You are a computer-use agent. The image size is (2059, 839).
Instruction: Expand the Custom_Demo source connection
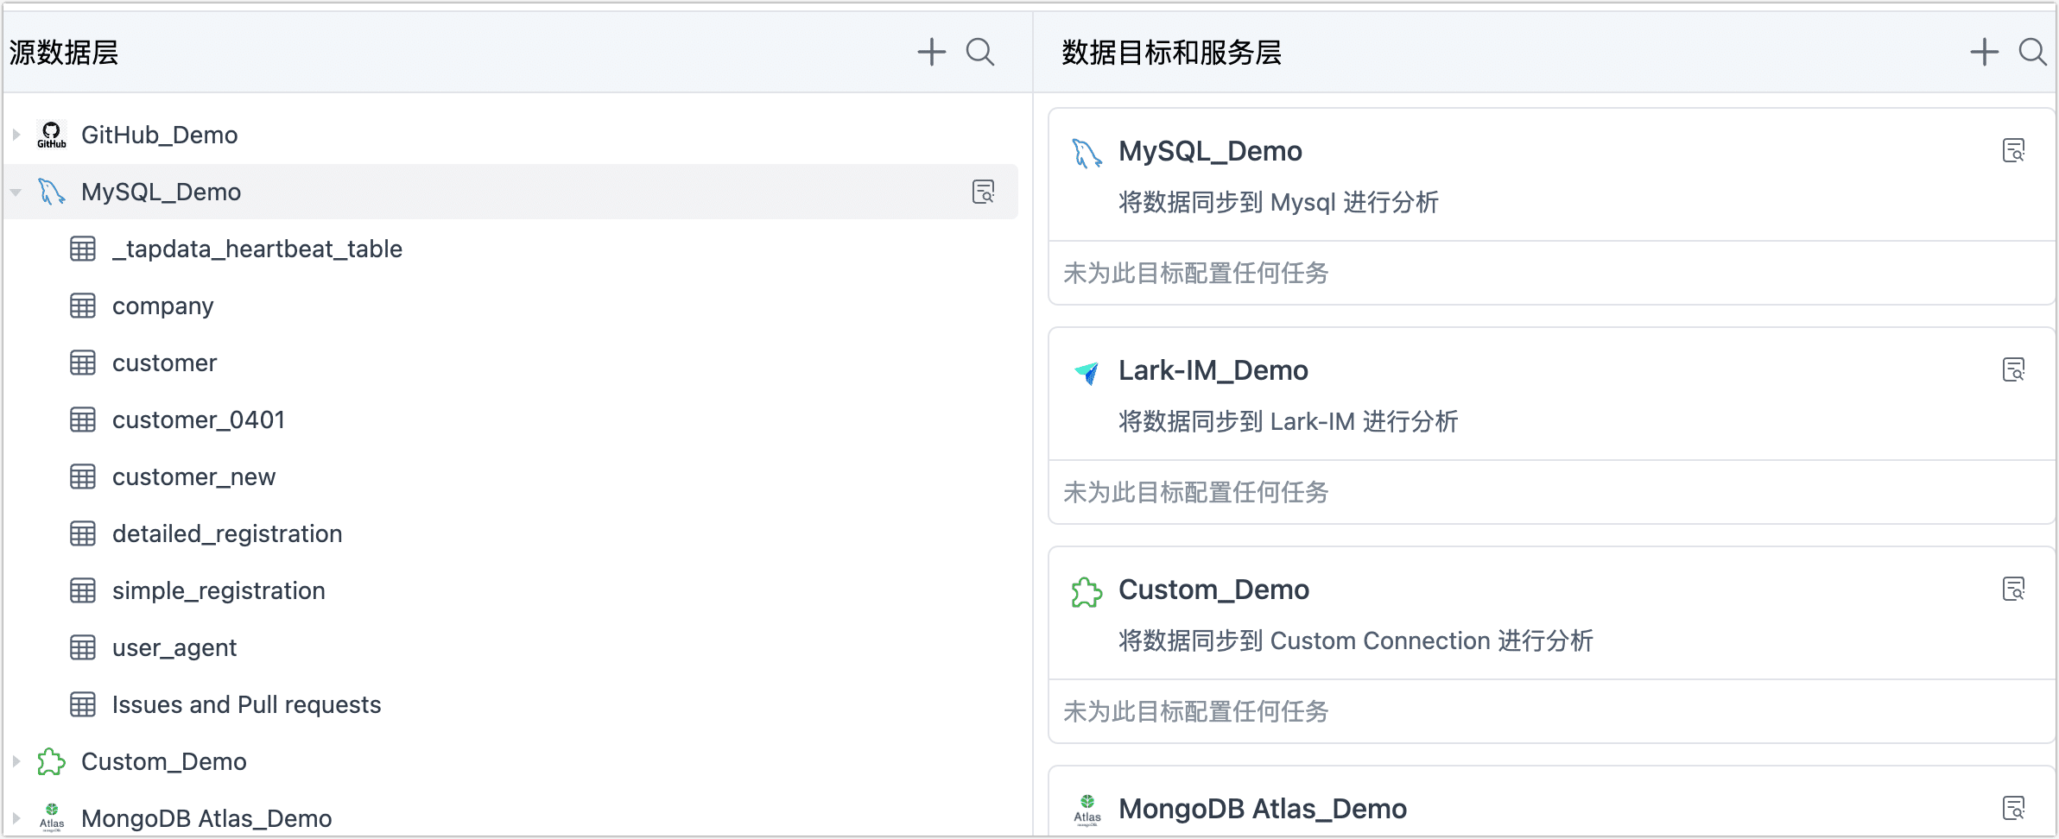[16, 761]
